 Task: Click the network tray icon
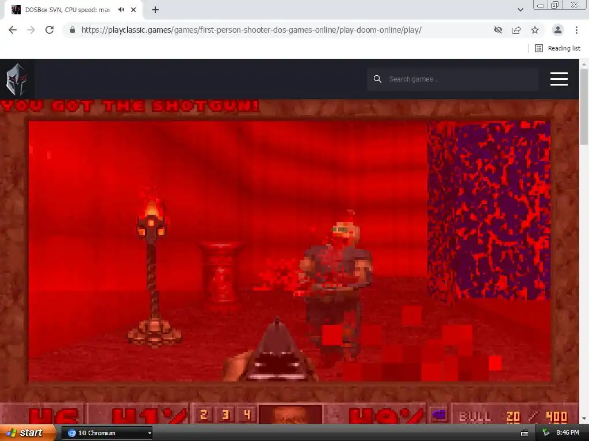(x=546, y=433)
